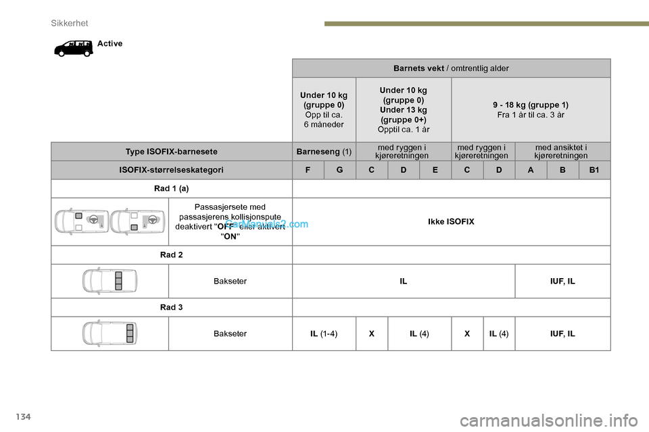Click the Rad 2 Bakseter label
Image resolution: width=649 pixels, height=432 pixels.
pos(230,281)
